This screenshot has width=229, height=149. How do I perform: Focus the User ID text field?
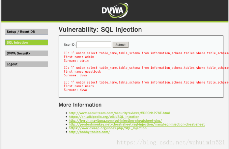click(x=94, y=45)
